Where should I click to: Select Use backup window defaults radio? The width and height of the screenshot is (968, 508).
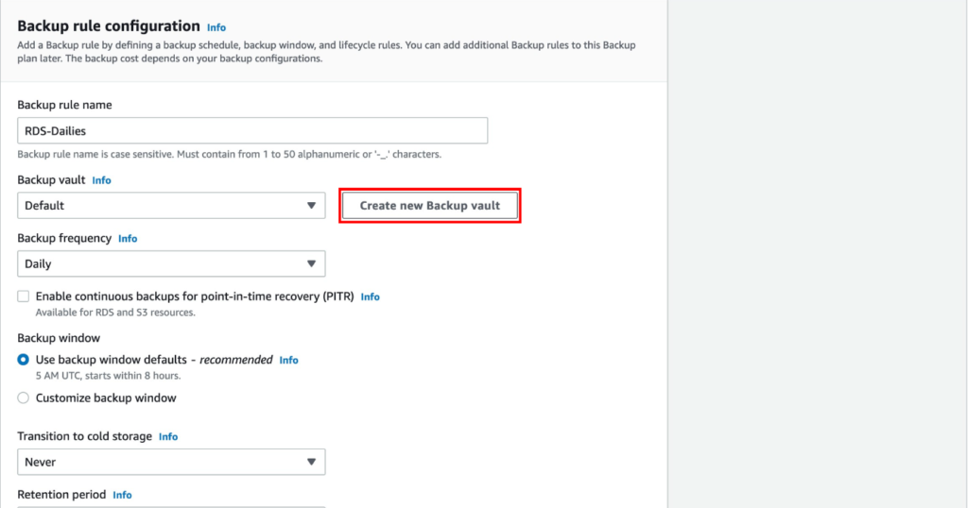(x=24, y=360)
